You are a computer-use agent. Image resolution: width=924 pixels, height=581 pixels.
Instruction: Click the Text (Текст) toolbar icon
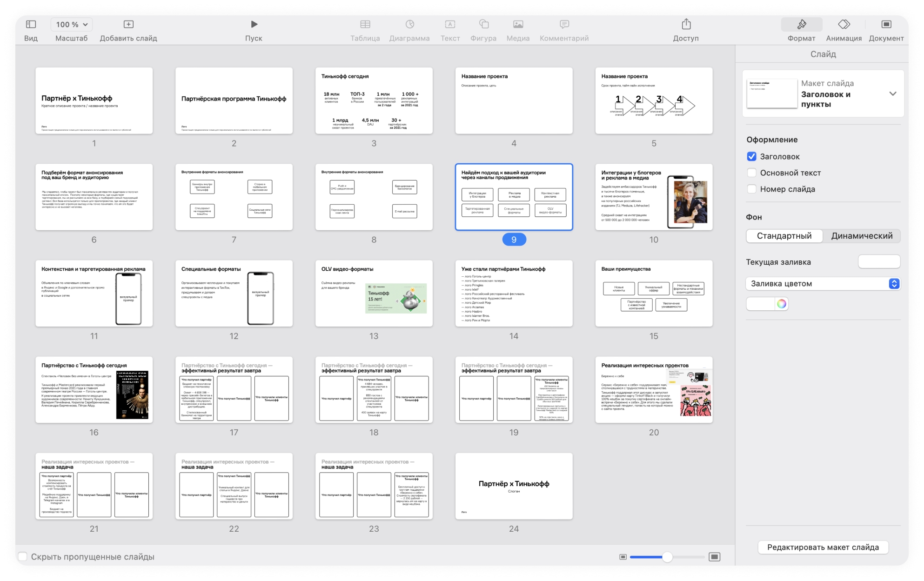450,24
